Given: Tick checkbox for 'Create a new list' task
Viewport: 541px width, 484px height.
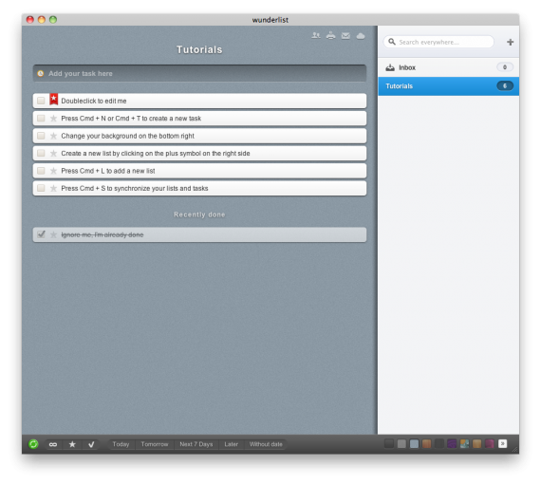Looking at the screenshot, I should (x=41, y=153).
